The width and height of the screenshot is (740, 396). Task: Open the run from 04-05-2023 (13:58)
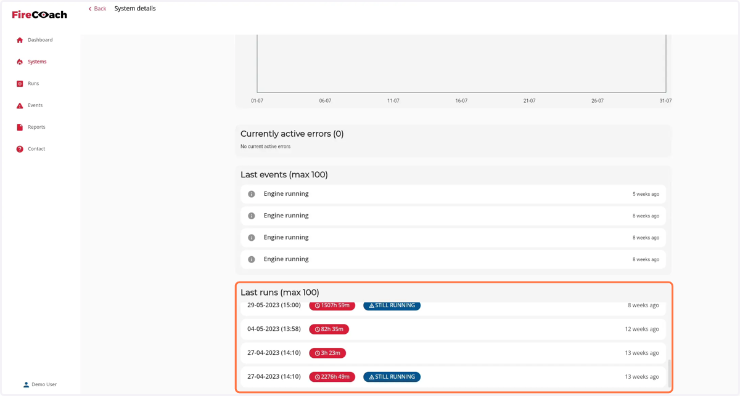453,329
